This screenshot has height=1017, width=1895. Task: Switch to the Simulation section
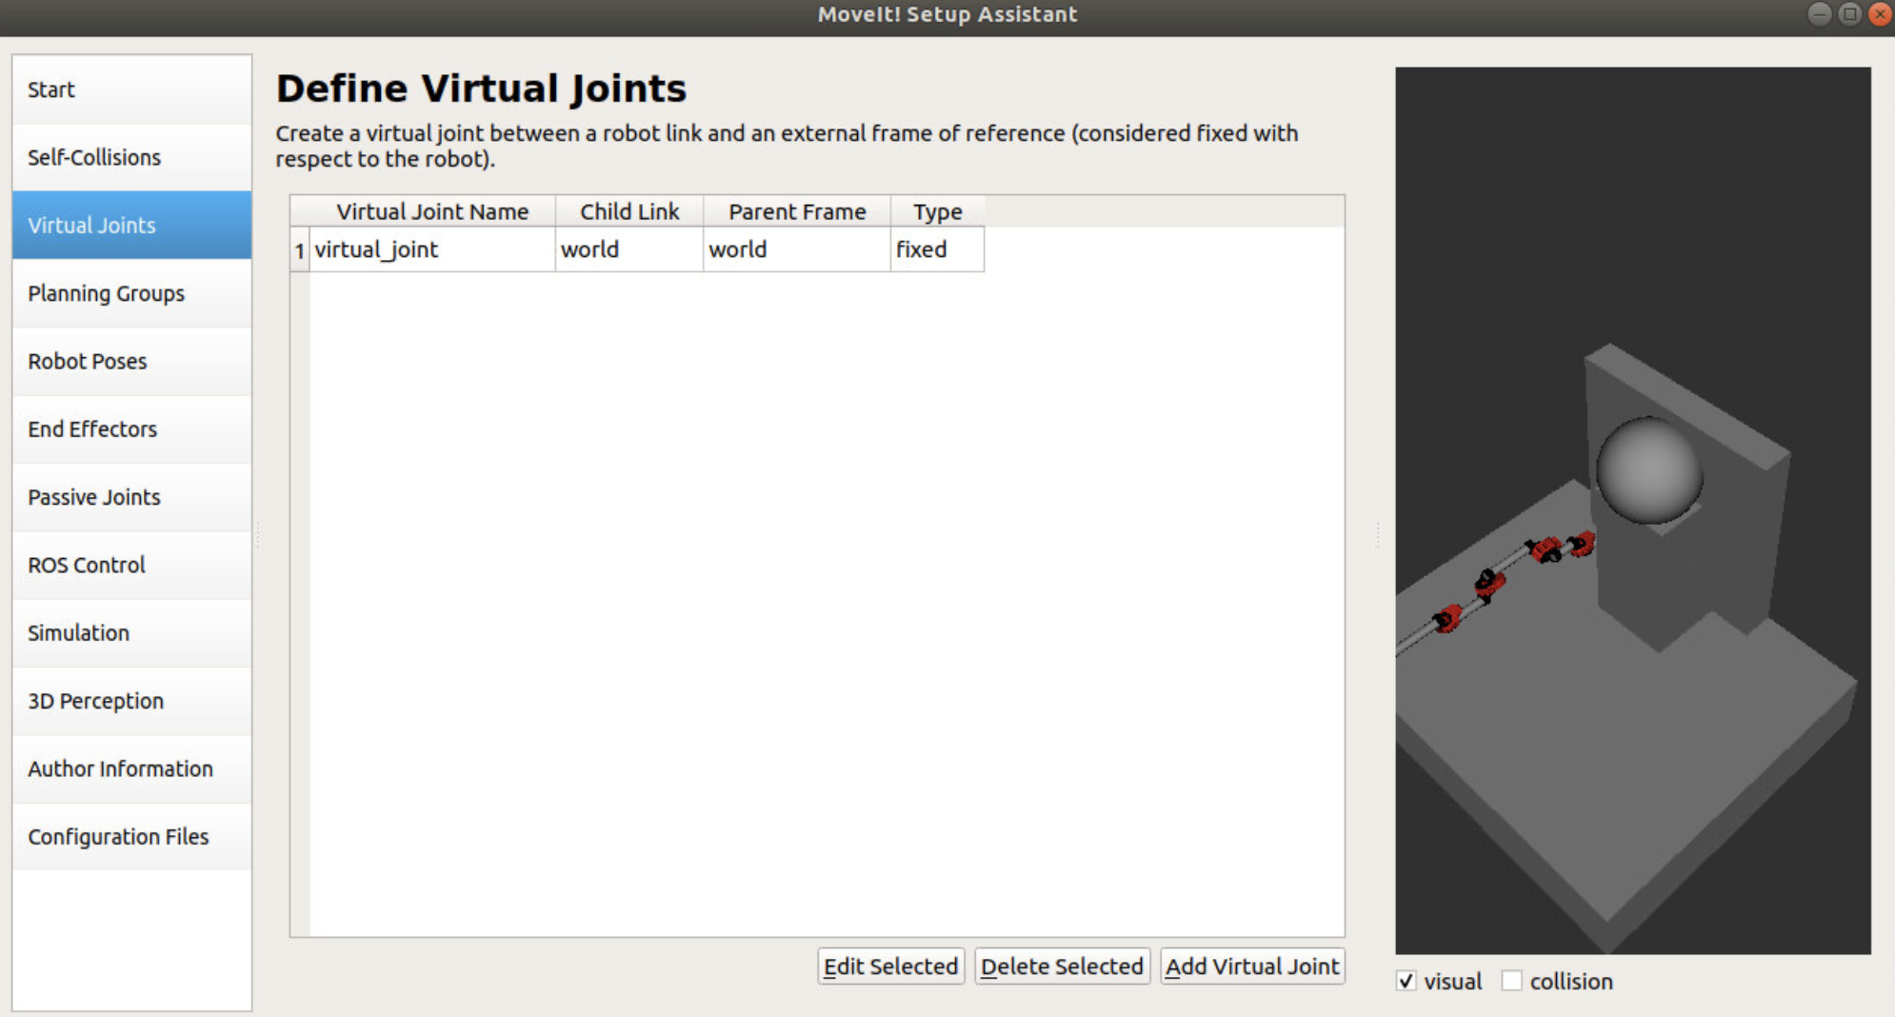pyautogui.click(x=130, y=632)
